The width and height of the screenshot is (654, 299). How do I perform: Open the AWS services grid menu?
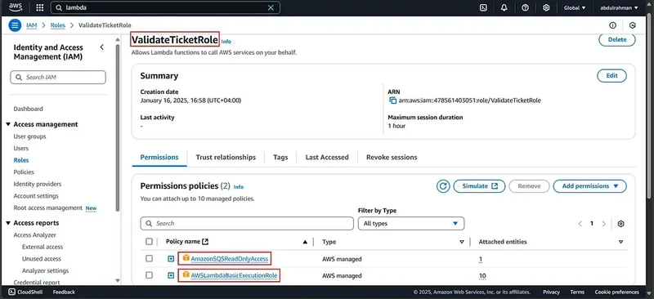[39, 7]
